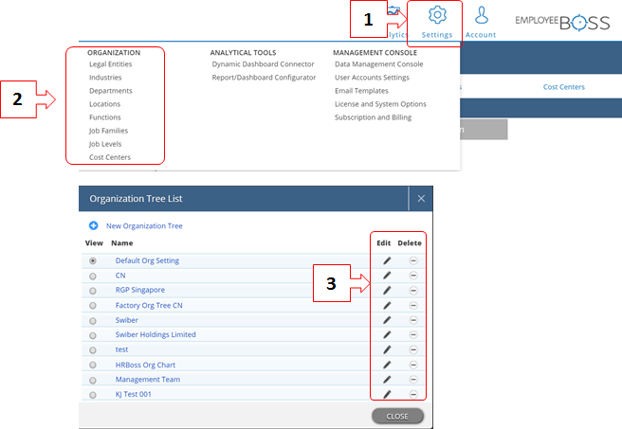Edit the Factory Org Tree CN entry

click(x=387, y=305)
